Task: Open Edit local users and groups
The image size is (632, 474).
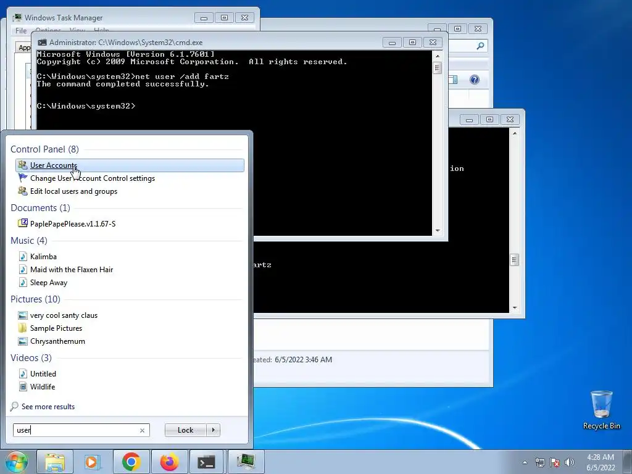Action: (74, 191)
